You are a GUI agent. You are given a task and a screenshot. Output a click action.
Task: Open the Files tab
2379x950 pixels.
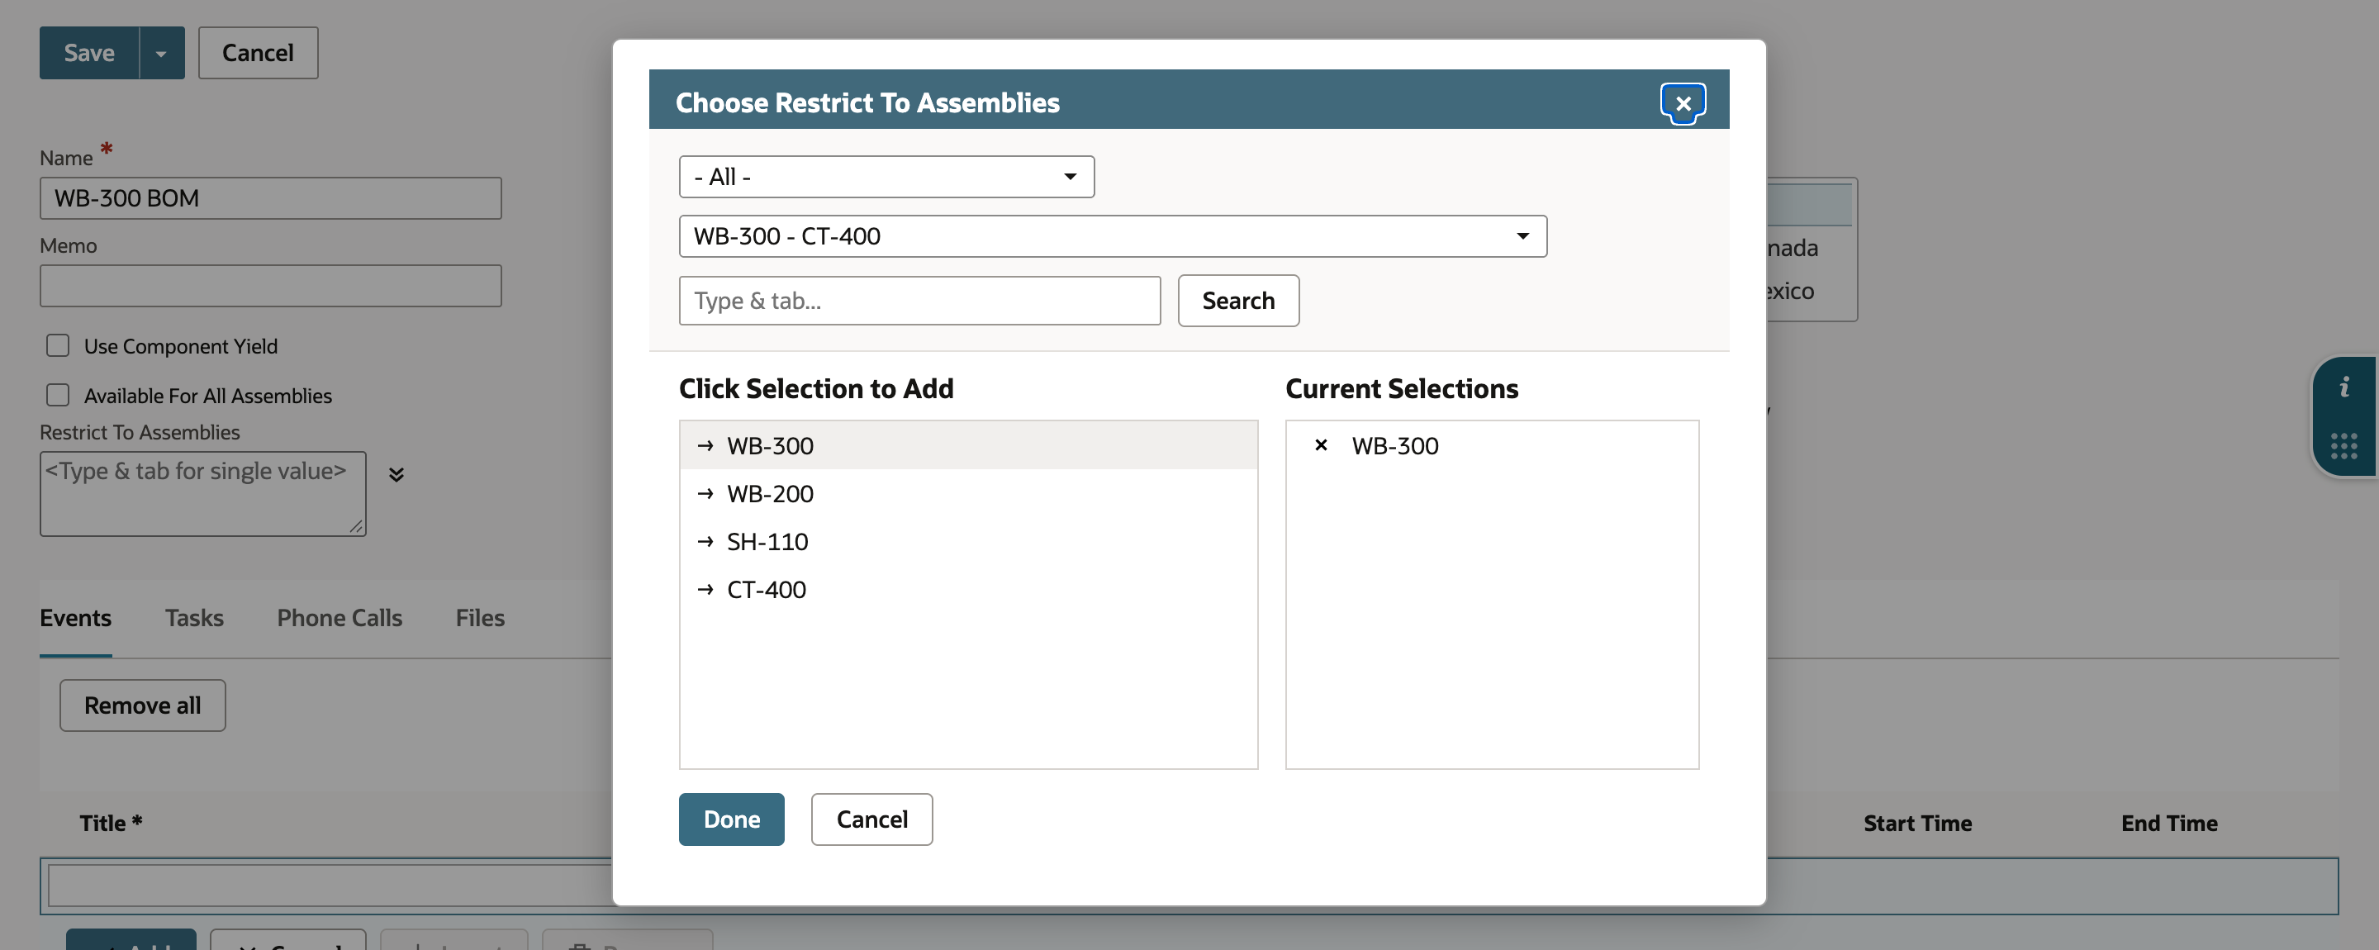click(x=480, y=618)
